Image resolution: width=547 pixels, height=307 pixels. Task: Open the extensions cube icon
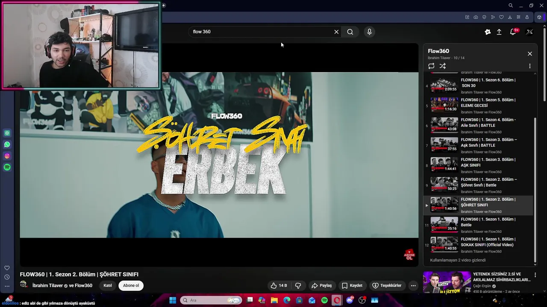[x=539, y=17]
